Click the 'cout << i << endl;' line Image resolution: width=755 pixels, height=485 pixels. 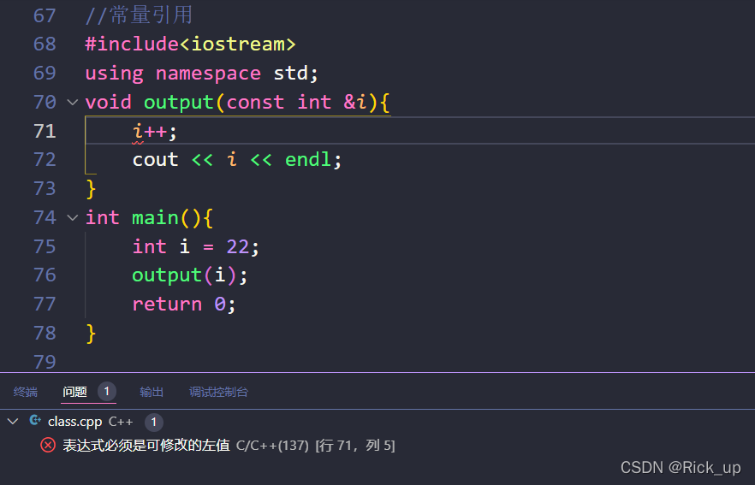click(x=237, y=160)
